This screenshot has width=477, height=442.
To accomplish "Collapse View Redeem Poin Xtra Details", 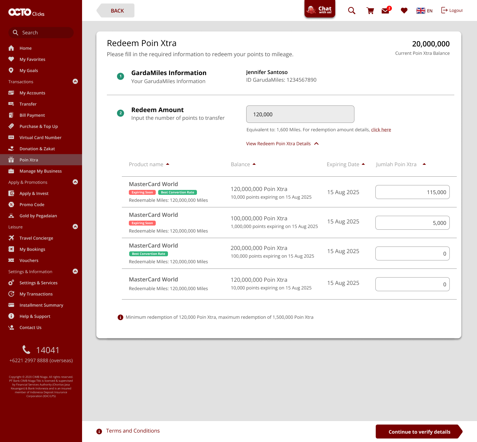I will [316, 143].
